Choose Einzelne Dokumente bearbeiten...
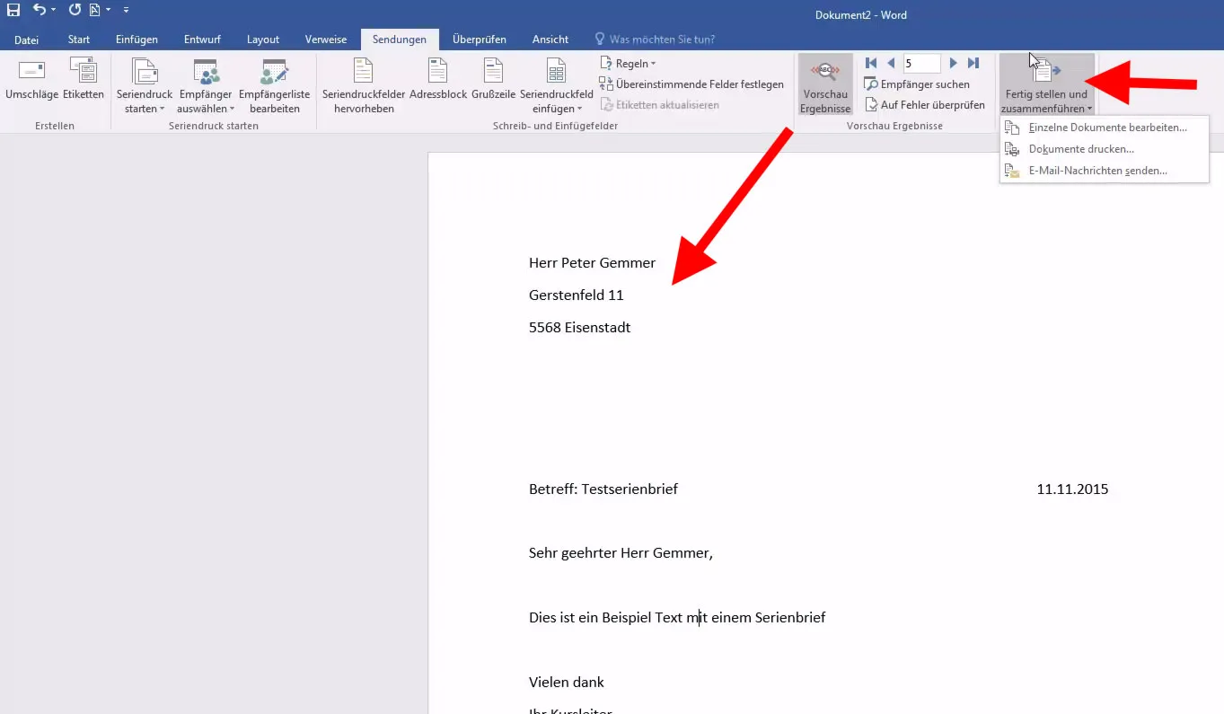The image size is (1224, 714). (x=1104, y=128)
